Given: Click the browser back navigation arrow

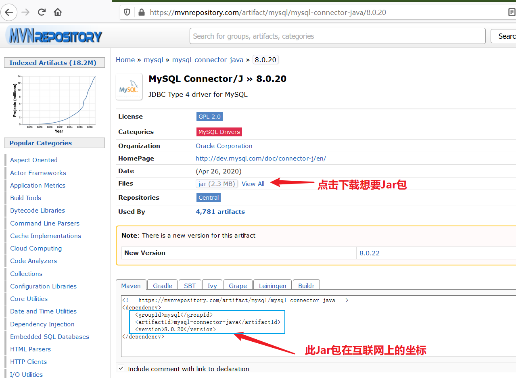Looking at the screenshot, I should 9,12.
